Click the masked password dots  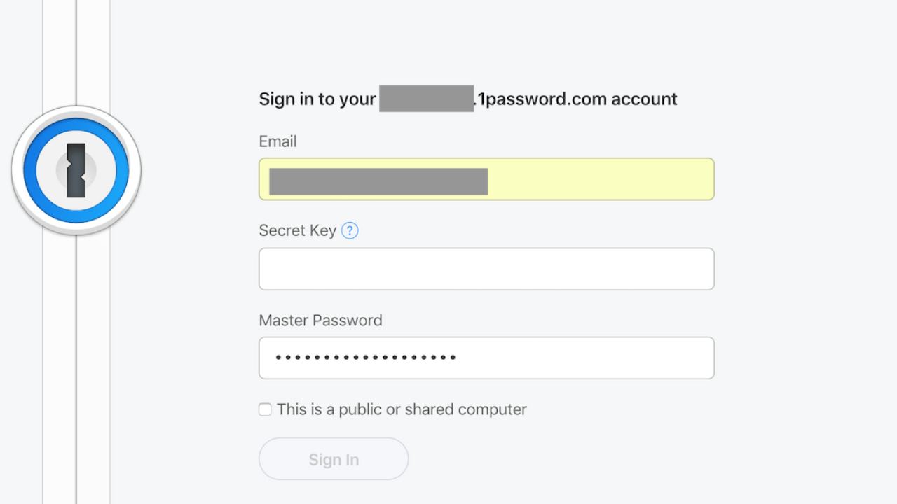pyautogui.click(x=365, y=358)
